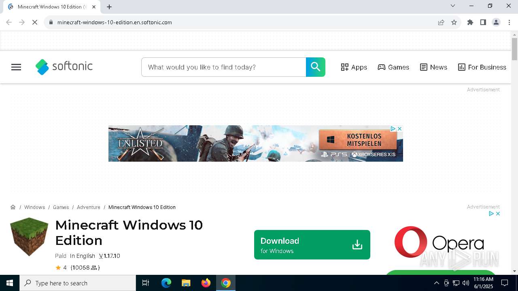Screen dimensions: 518x291
Task: Open the Extensions puzzle icon
Action: point(470,22)
